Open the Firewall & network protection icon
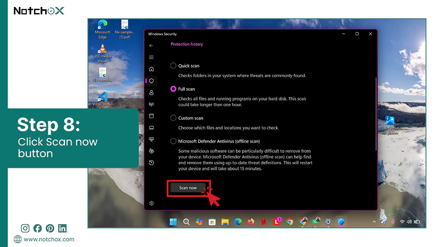The width and height of the screenshot is (440, 247). click(x=152, y=104)
